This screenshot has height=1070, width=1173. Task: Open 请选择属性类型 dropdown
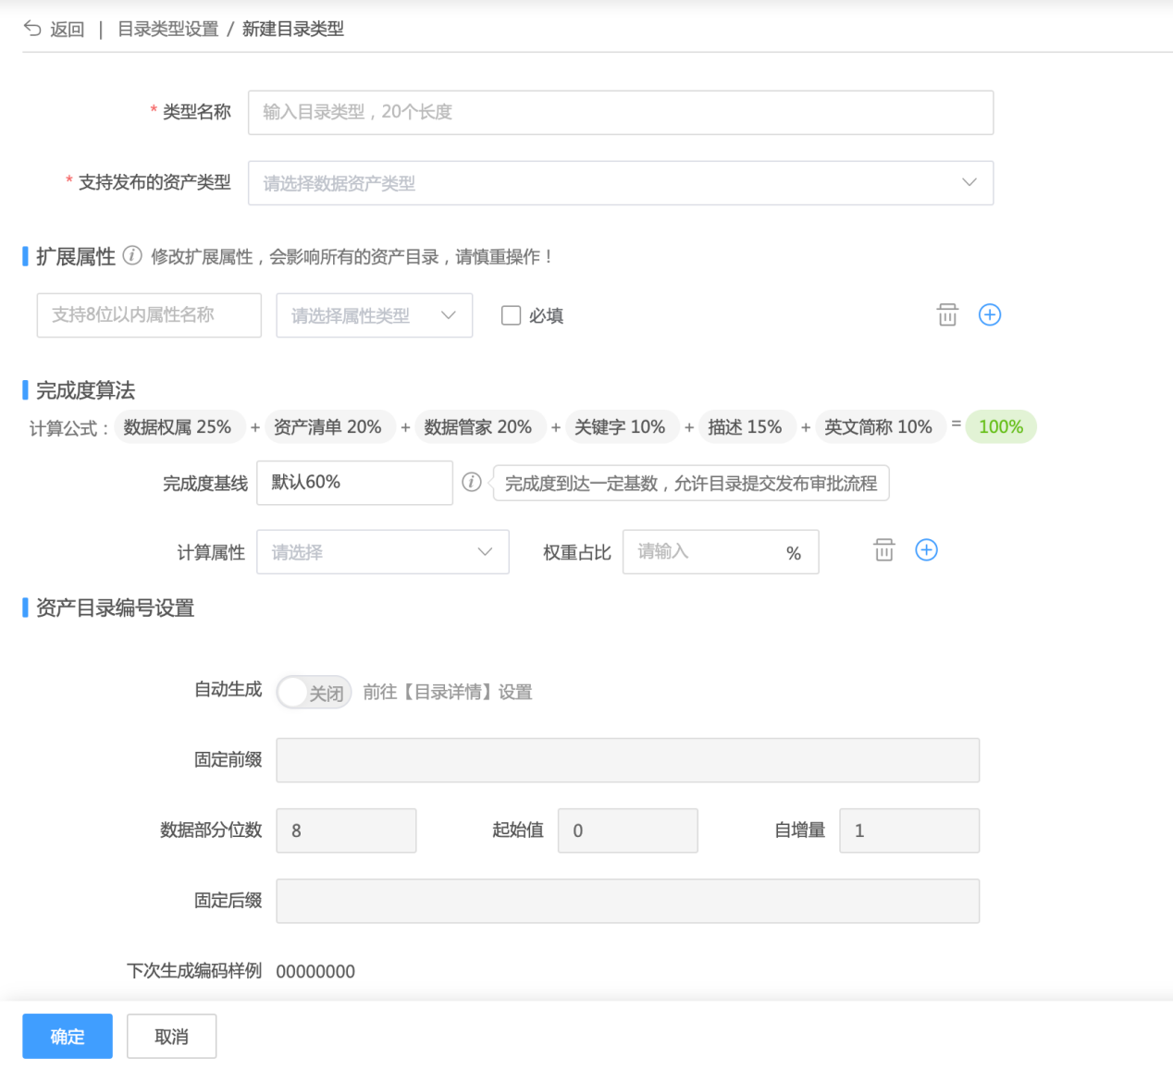(375, 315)
